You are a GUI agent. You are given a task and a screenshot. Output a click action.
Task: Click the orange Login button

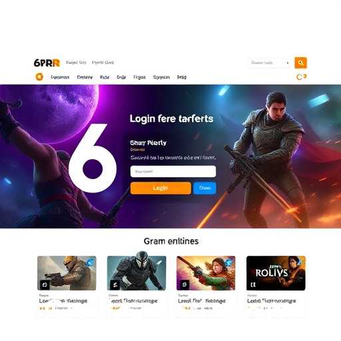(161, 188)
